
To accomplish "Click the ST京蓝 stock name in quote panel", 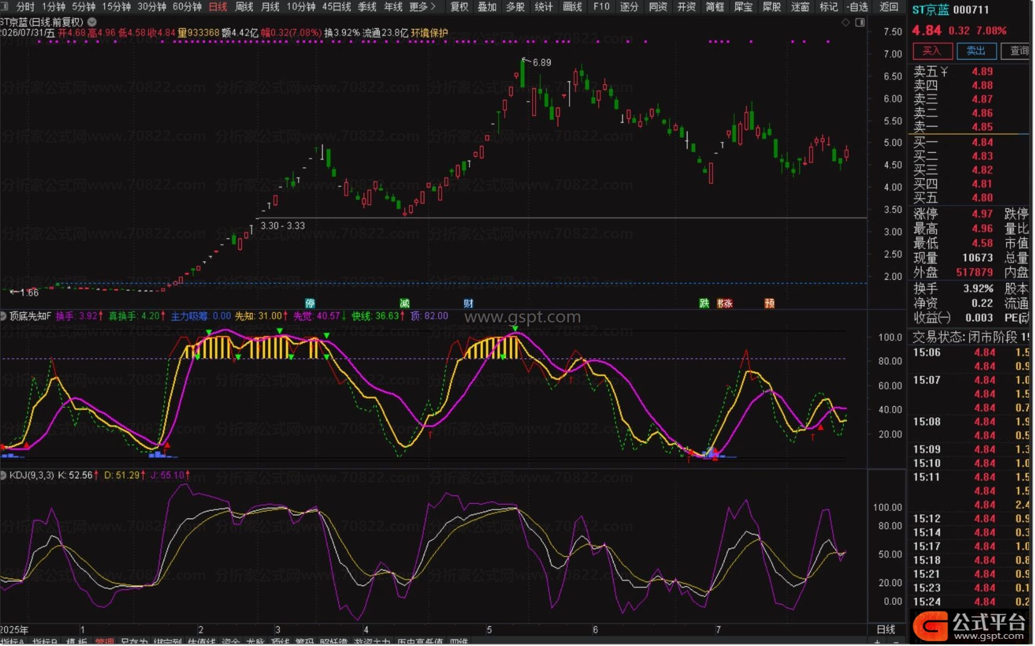I will point(931,10).
